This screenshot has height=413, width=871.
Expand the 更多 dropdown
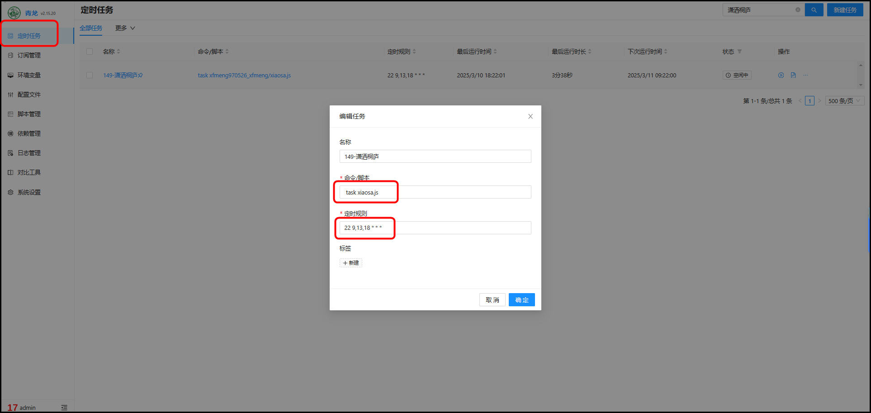125,28
